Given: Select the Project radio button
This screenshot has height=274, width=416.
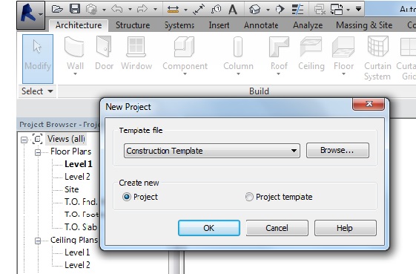Looking at the screenshot, I should [127, 197].
